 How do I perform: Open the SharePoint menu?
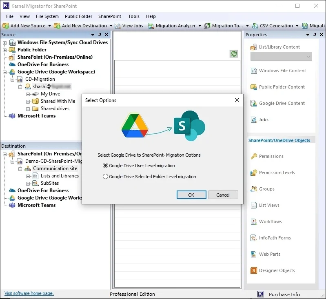pyautogui.click(x=110, y=16)
